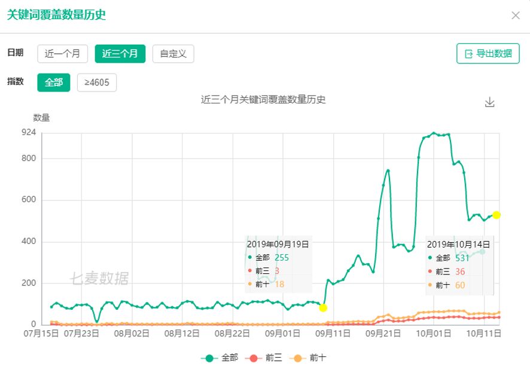Click the yellow marker near 09月11日
The width and height of the screenshot is (530, 375).
(322, 307)
